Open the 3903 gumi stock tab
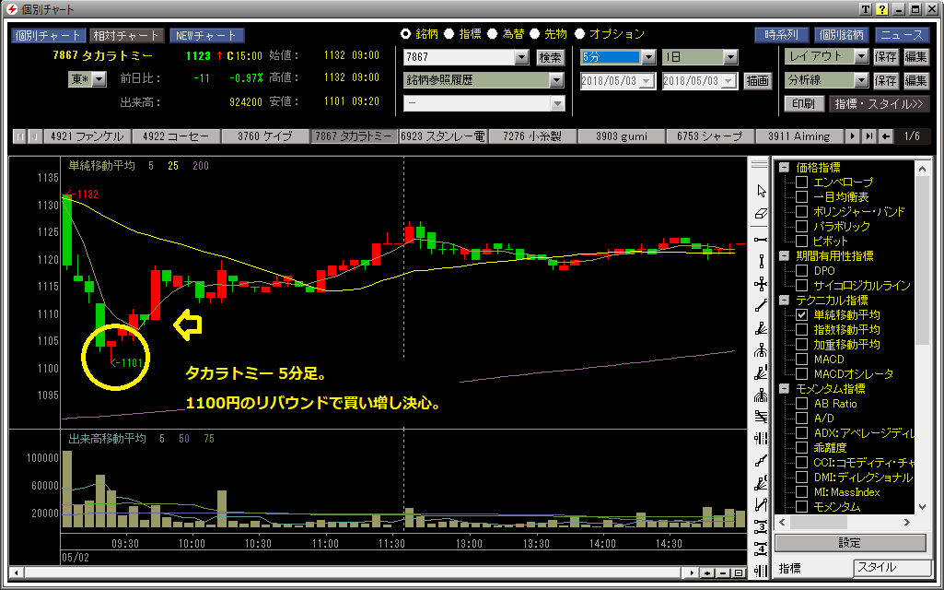Viewport: 944px width, 590px height. (x=622, y=136)
